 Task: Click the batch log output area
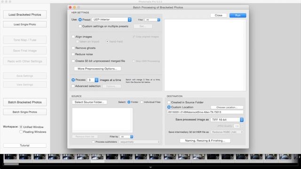click(x=205, y=55)
